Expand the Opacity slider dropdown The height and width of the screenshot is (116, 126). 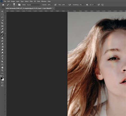point(52,5)
